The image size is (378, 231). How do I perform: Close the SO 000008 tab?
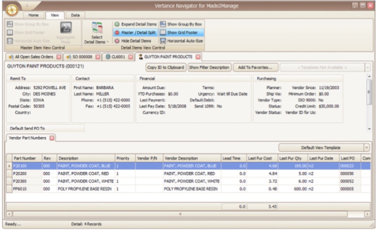98,57
